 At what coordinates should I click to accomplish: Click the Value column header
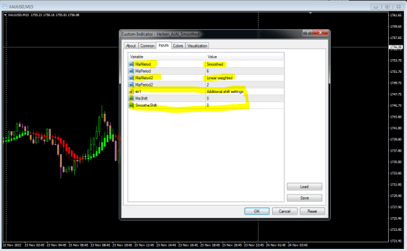244,57
